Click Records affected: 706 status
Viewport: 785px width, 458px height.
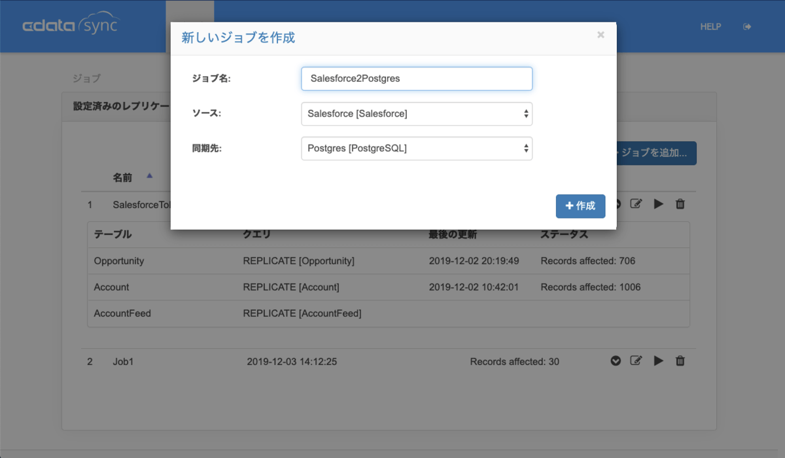(x=588, y=261)
